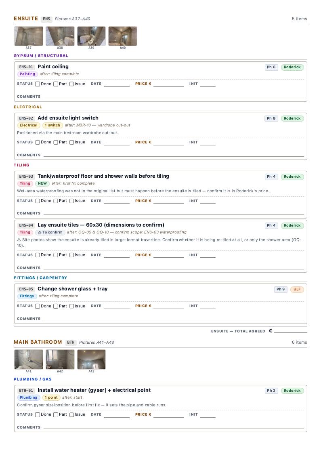Check Done for BTH-01 water heater

tap(37, 415)
